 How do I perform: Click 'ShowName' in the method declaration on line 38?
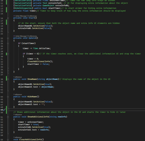click(32, 79)
